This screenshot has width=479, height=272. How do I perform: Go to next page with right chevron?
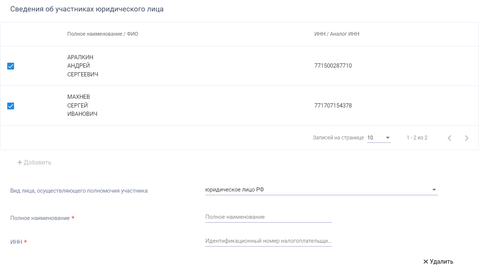tap(467, 138)
